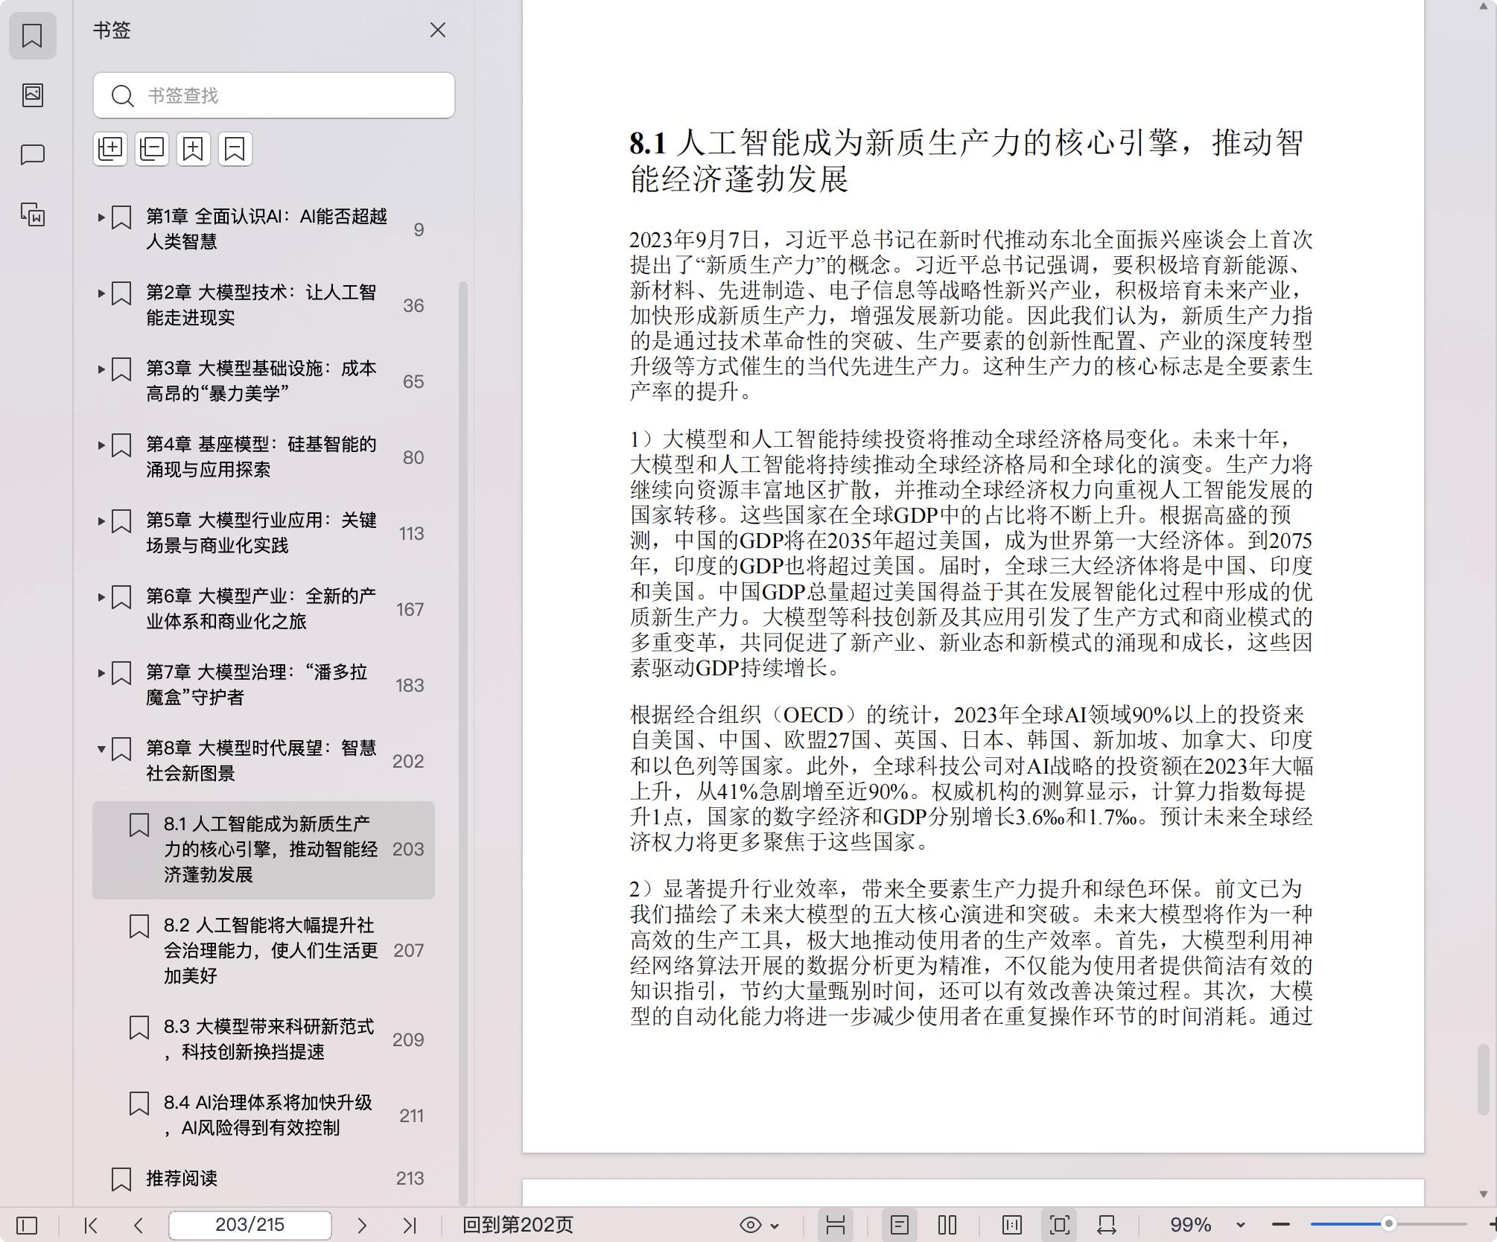Go to first page
This screenshot has height=1242, width=1497.
tap(91, 1225)
